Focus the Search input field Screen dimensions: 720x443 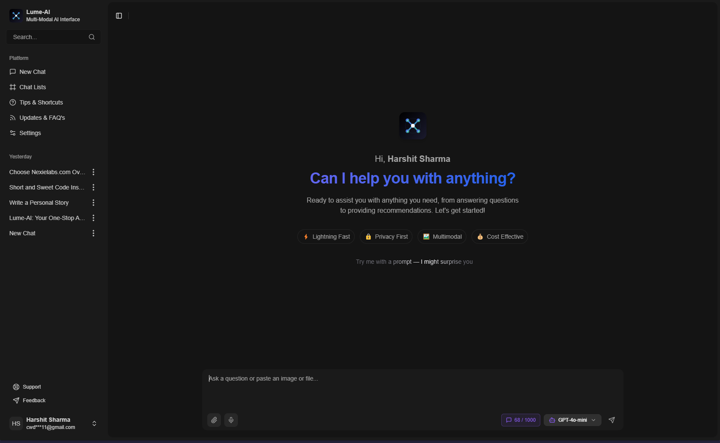[54, 37]
